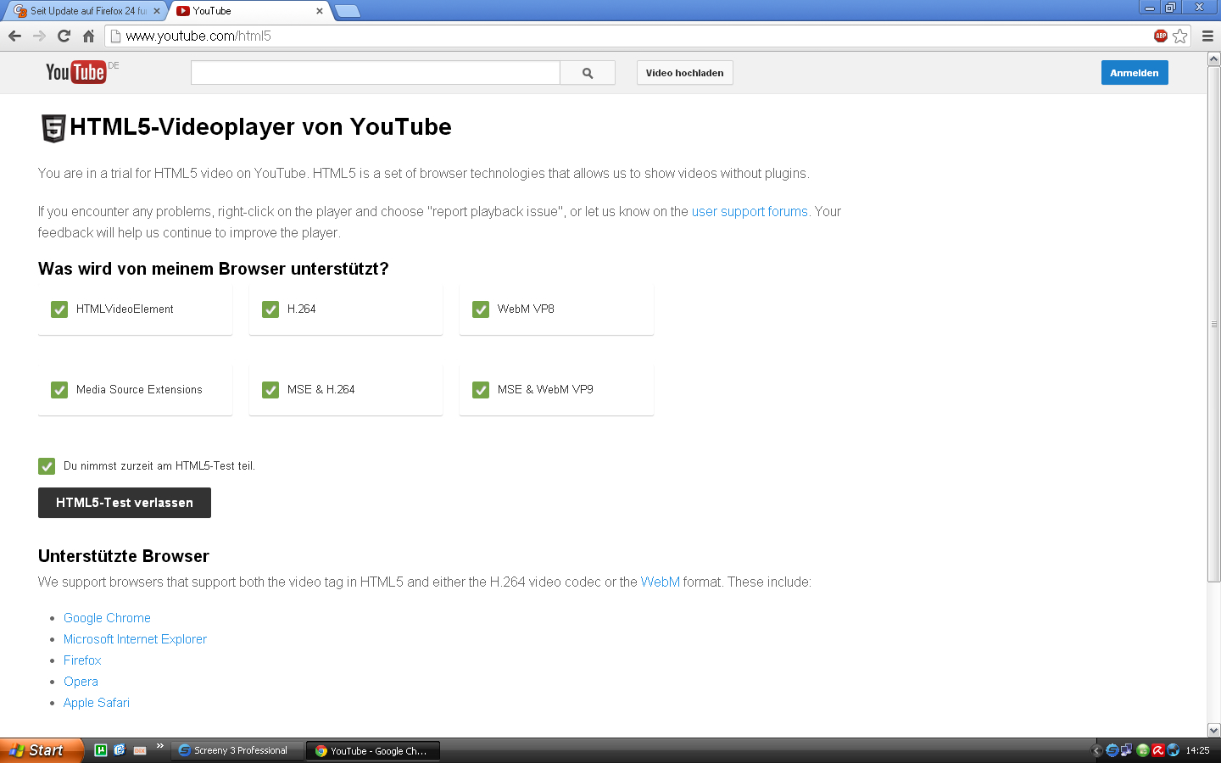1221x763 pixels.
Task: Click the green round tray icon
Action: point(1142,750)
